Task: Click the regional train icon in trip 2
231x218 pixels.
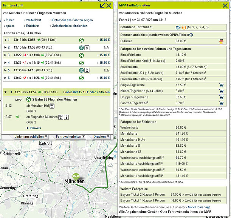Action: coord(81,48)
